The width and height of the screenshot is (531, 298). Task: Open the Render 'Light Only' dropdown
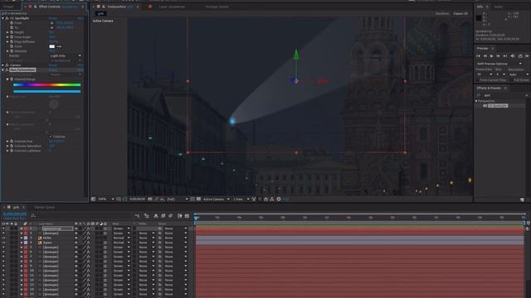click(66, 55)
